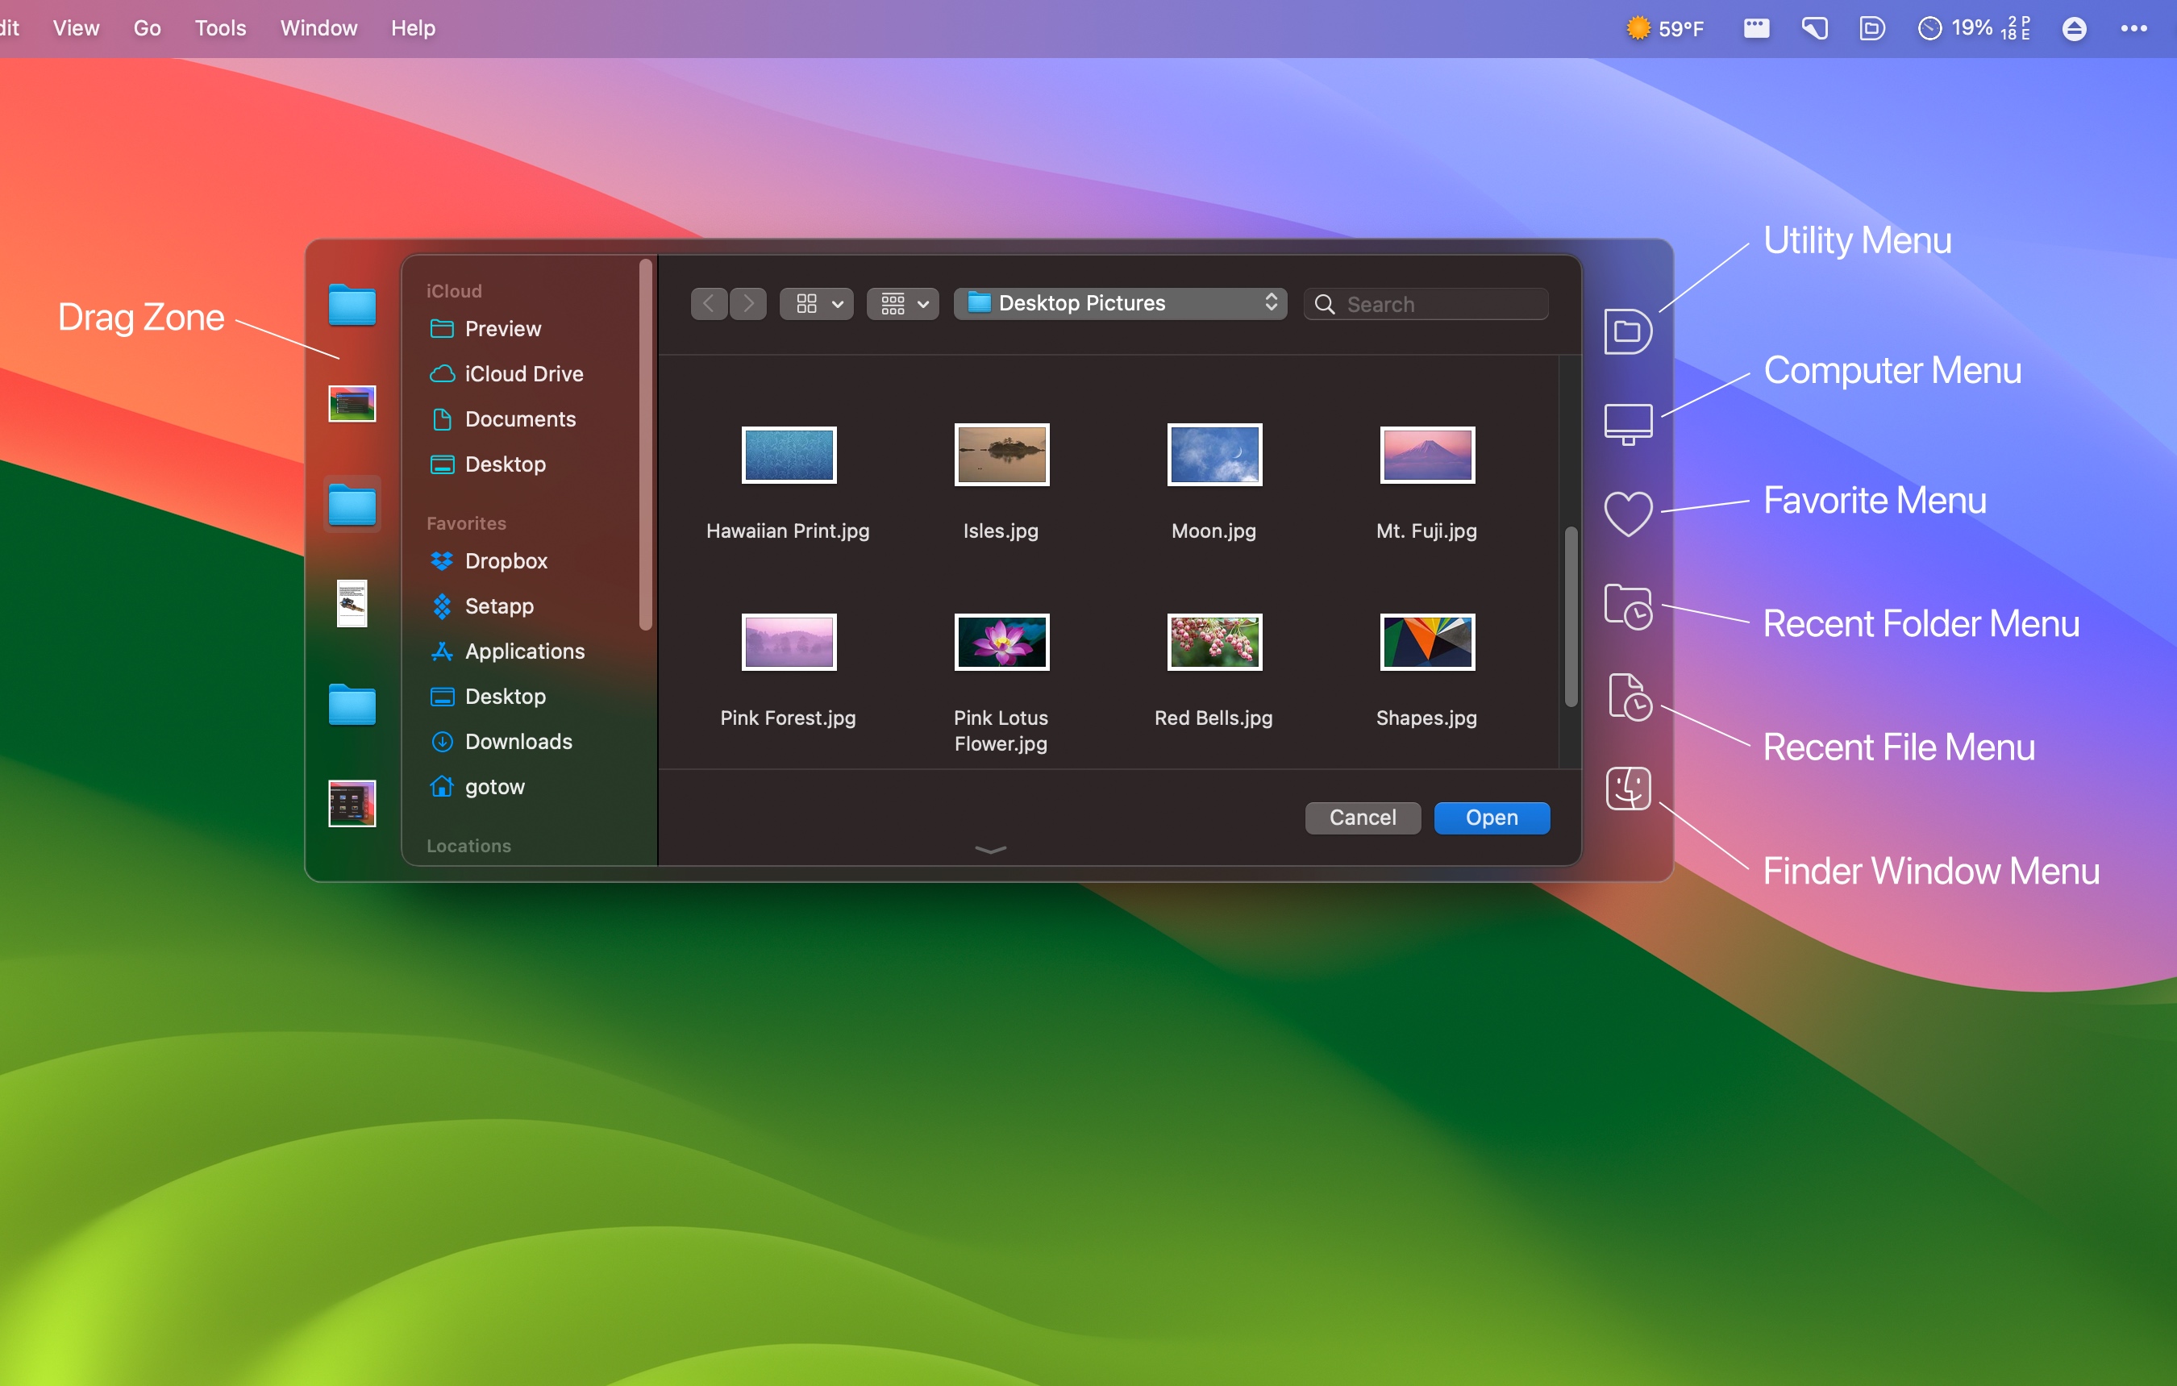Open the icon view options dropdown
2177x1386 pixels.
click(815, 303)
